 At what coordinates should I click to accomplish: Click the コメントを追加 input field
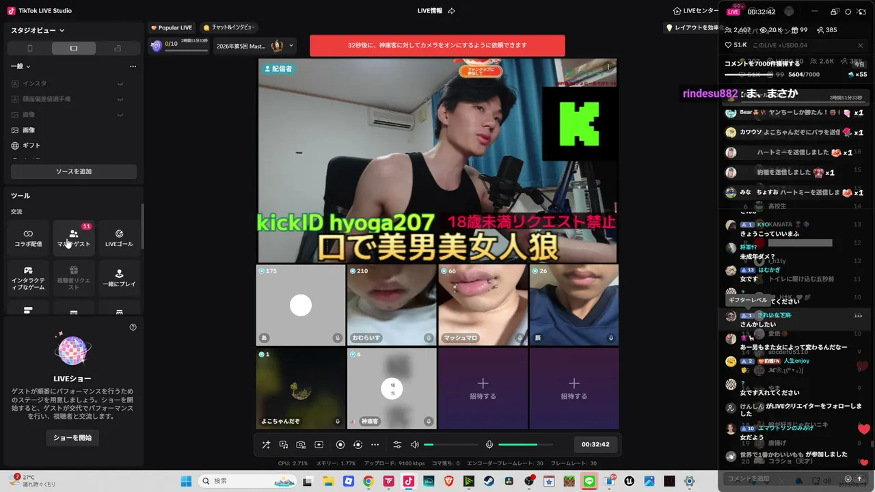pyautogui.click(x=782, y=478)
